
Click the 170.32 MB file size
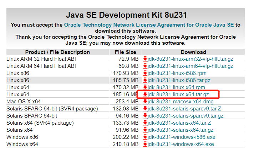click(x=126, y=87)
